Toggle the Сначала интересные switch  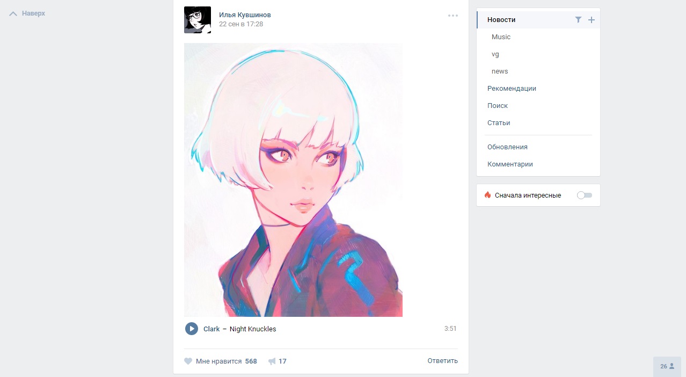[585, 195]
